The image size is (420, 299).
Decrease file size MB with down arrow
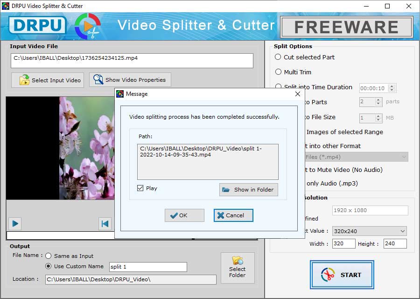click(378, 120)
